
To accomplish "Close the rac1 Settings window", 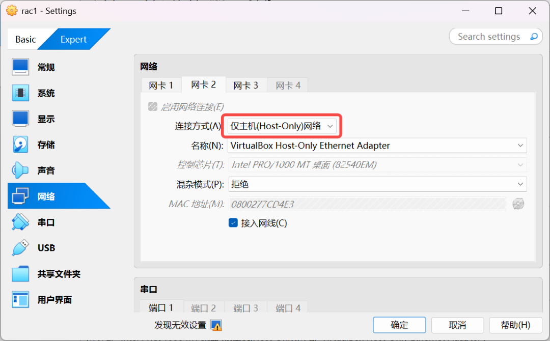I will pos(532,11).
